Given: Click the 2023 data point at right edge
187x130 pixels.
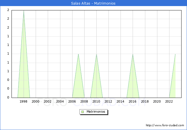Looking at the screenshot, I should (175, 54).
